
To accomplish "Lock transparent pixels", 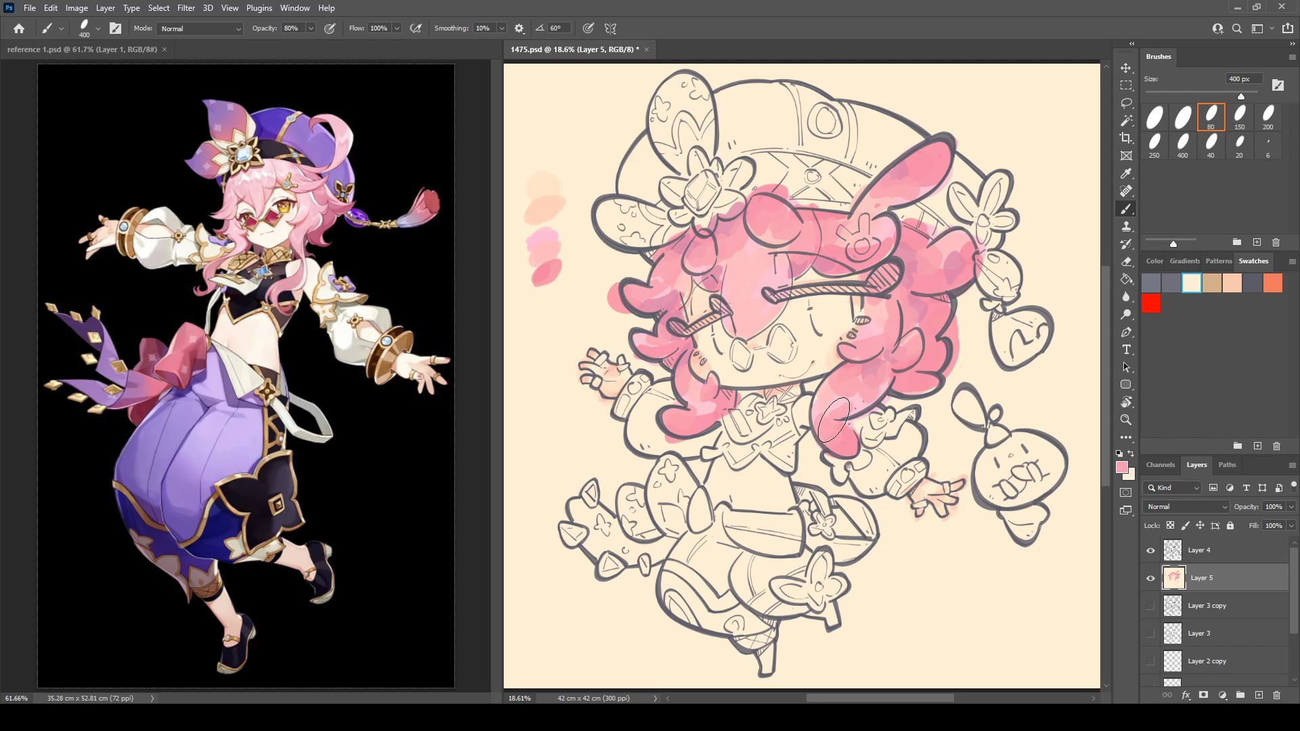I will pyautogui.click(x=1170, y=525).
